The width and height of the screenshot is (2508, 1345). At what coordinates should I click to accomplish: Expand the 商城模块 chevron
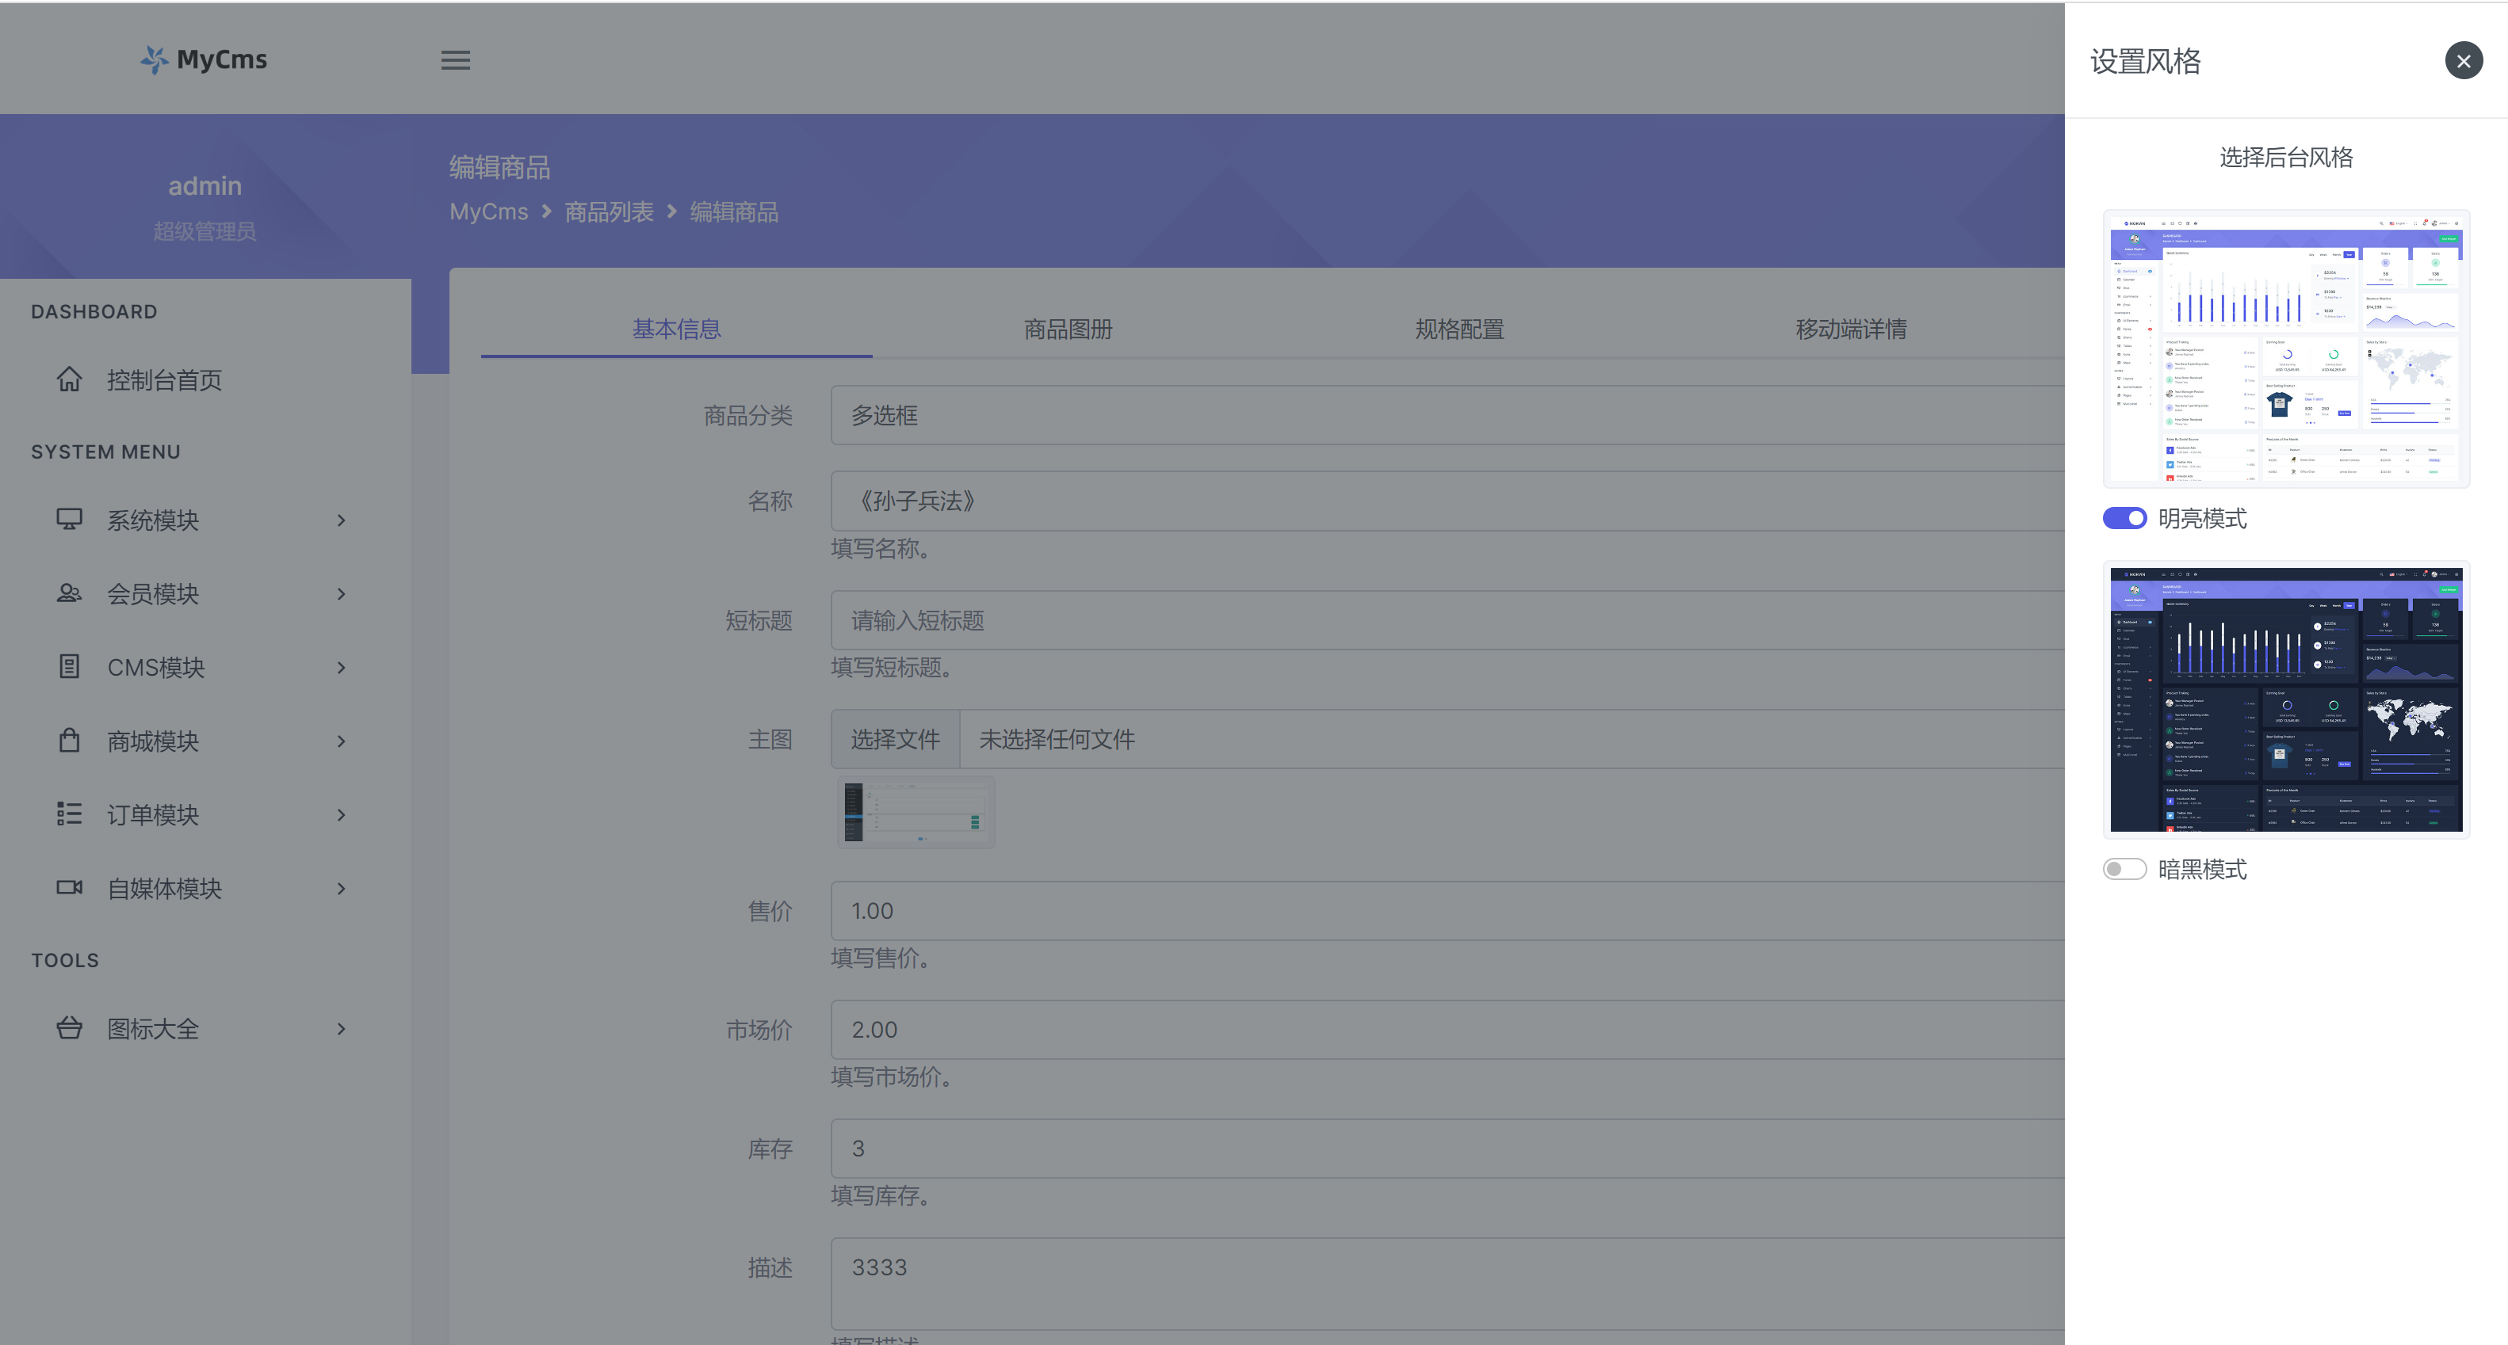coord(341,741)
